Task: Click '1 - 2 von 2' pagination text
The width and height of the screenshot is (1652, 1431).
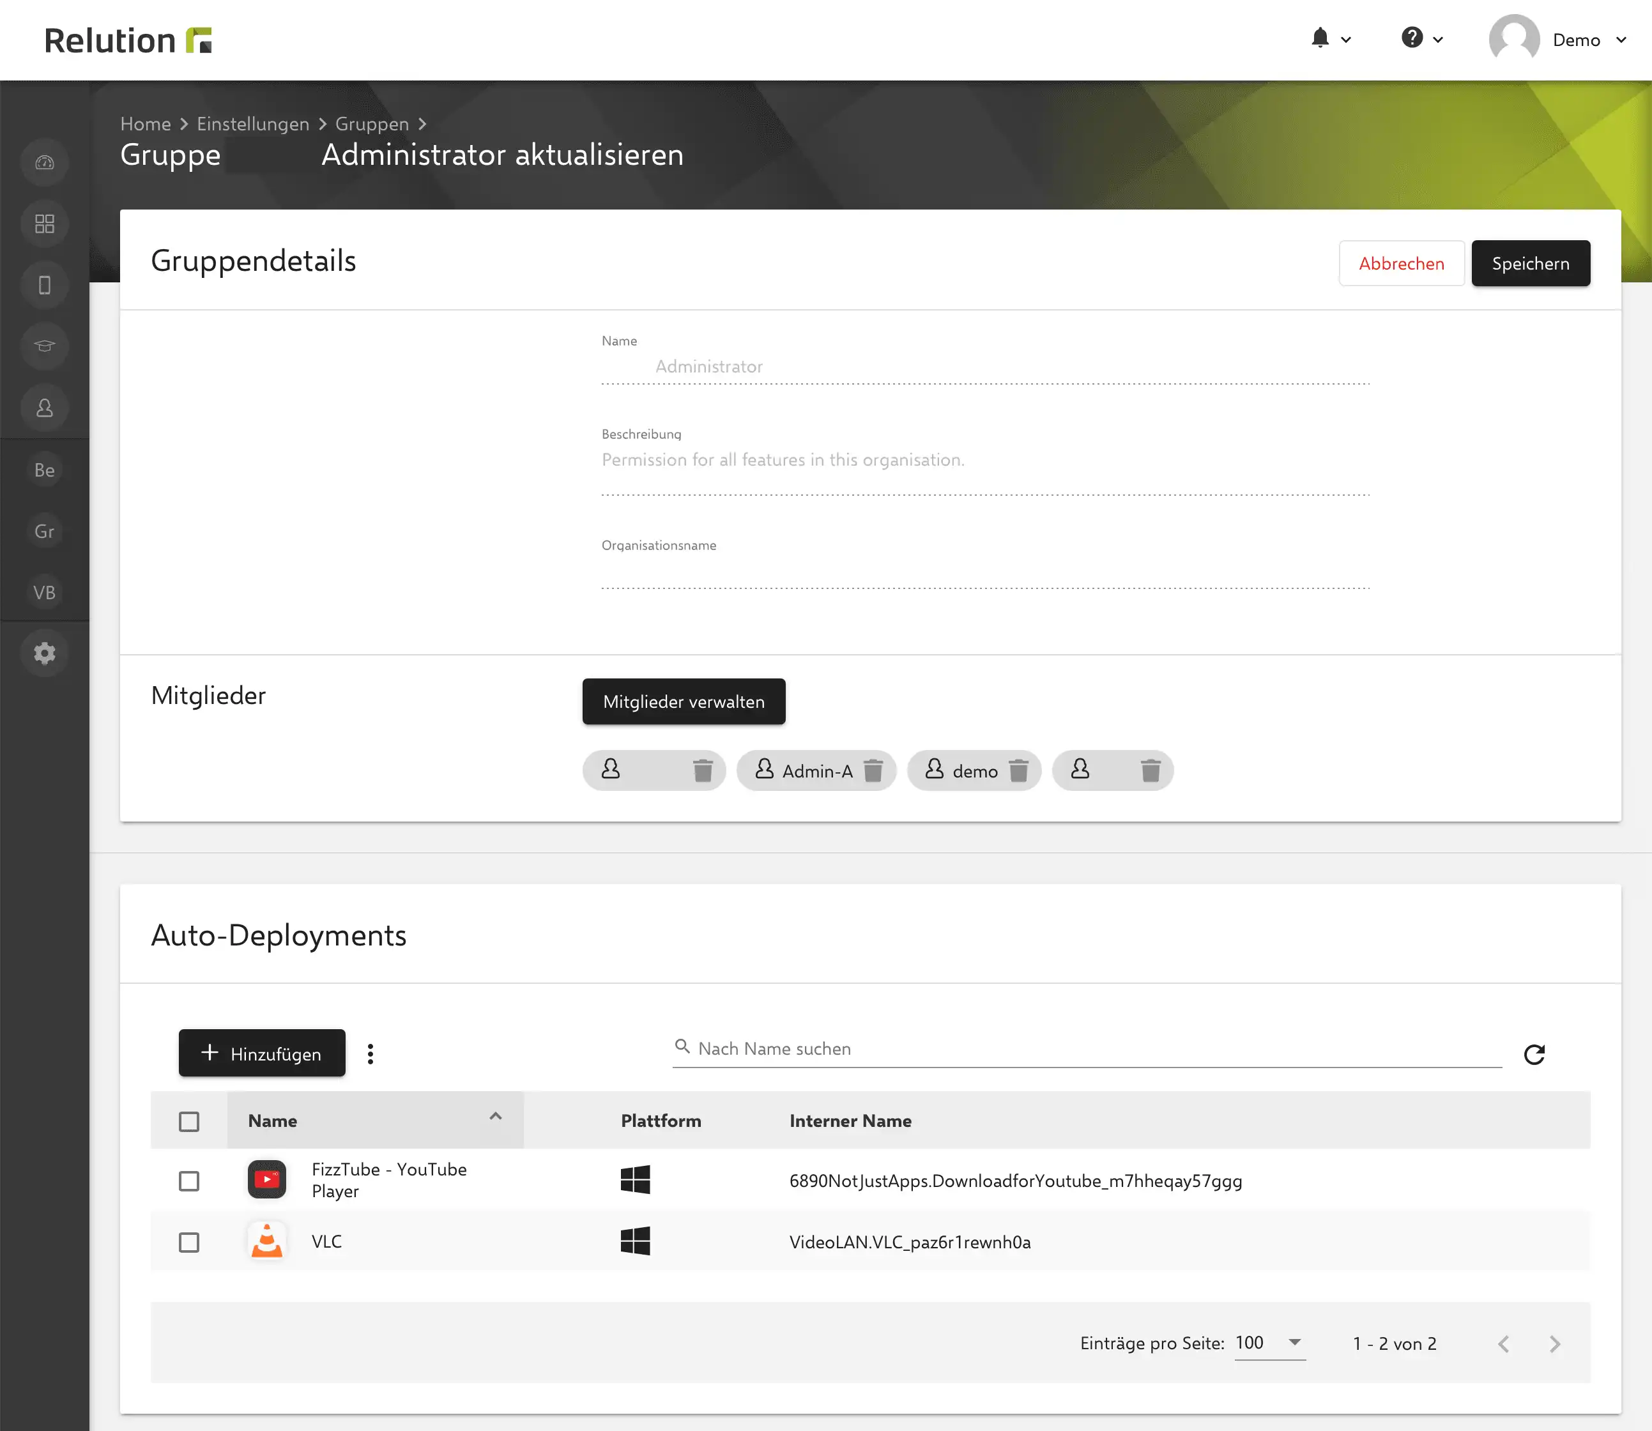Action: coord(1394,1344)
